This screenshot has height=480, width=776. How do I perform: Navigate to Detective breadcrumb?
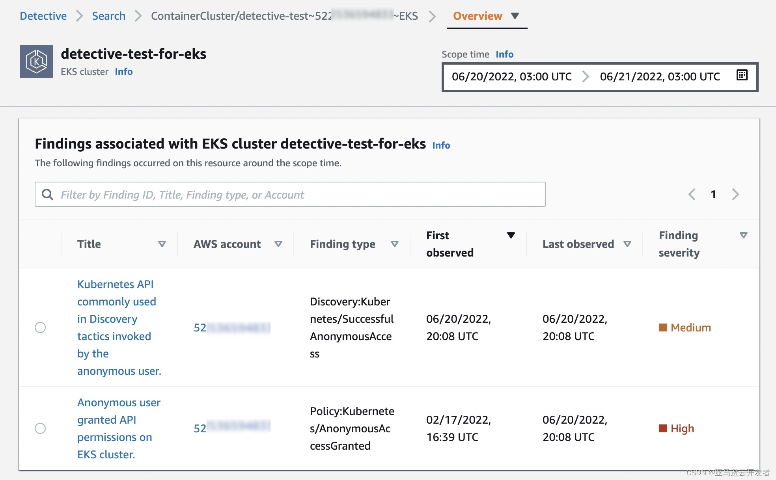43,16
